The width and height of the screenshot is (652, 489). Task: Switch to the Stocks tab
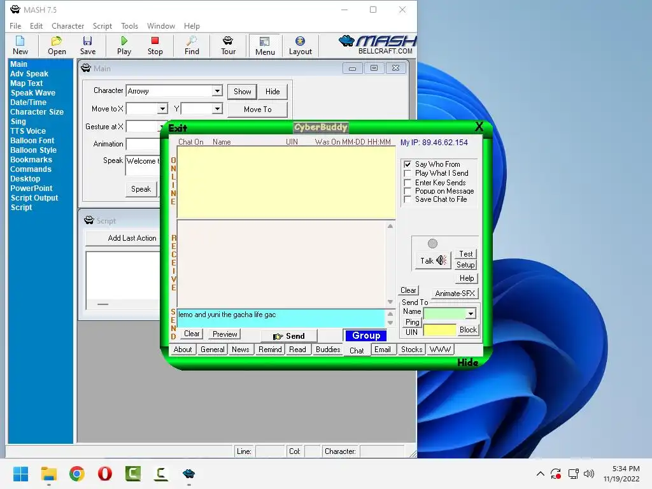point(412,350)
